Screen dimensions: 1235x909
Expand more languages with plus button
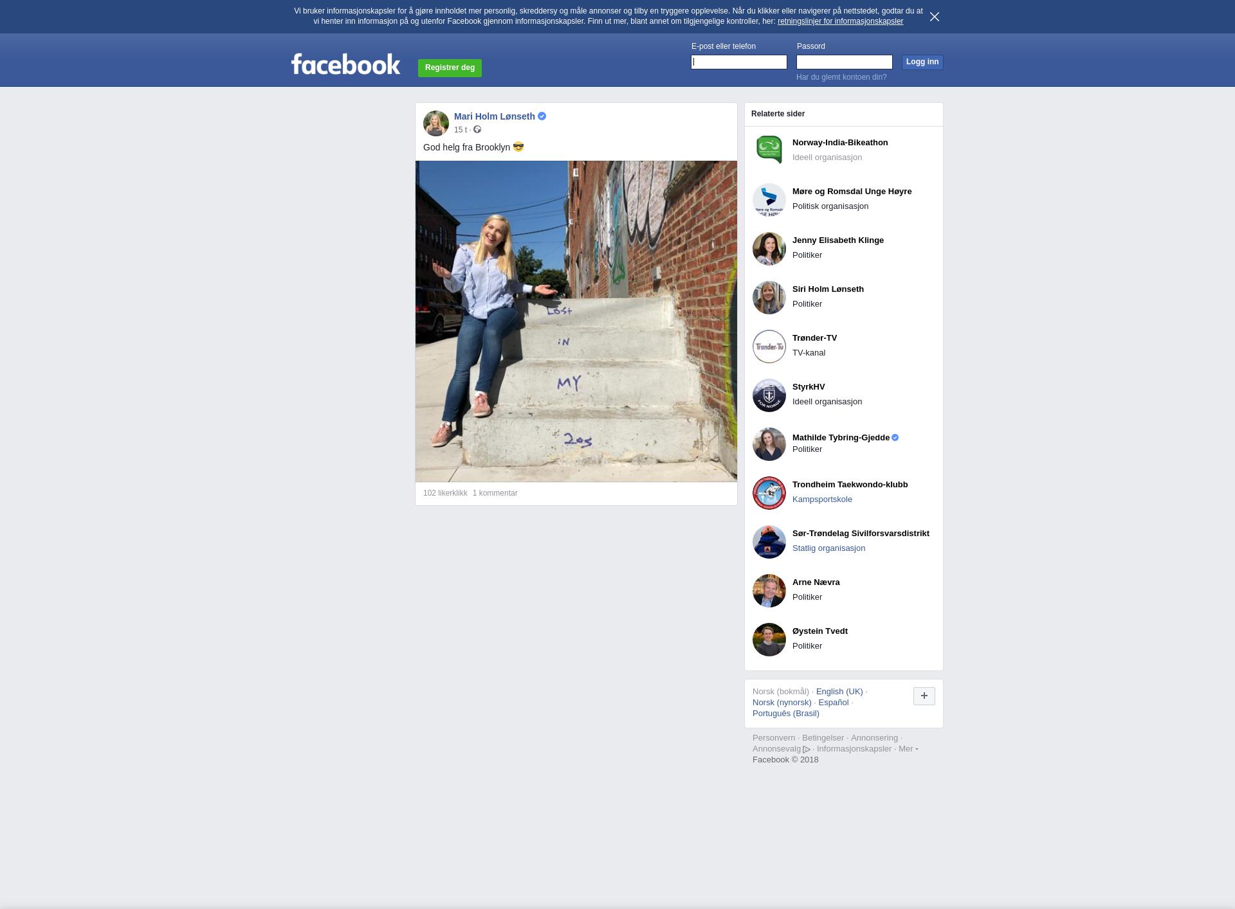924,696
